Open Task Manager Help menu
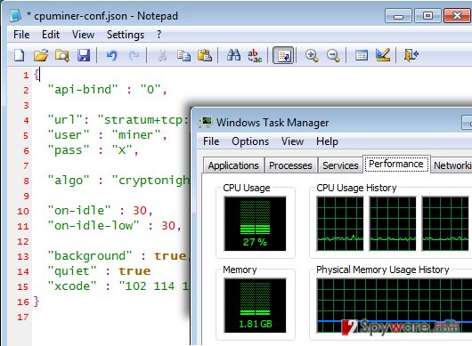472x346 pixels. tap(327, 141)
